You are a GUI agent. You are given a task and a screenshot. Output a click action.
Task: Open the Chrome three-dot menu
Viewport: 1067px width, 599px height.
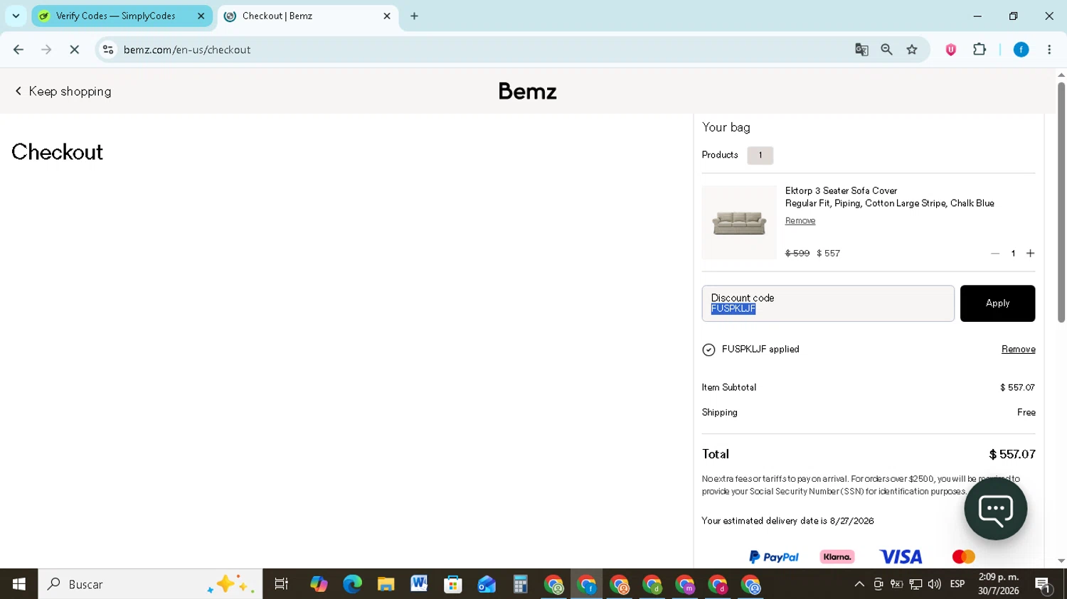coord(1049,50)
